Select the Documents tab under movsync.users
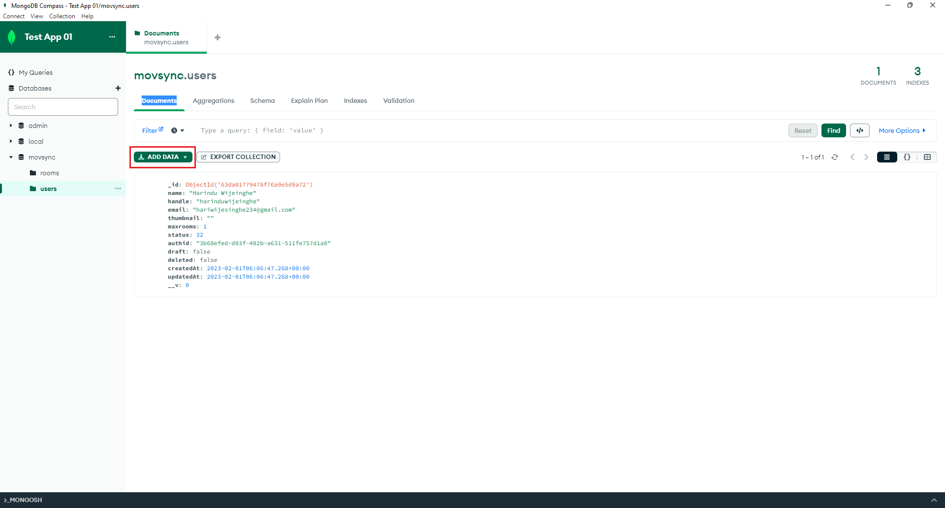The image size is (945, 508). click(x=159, y=100)
